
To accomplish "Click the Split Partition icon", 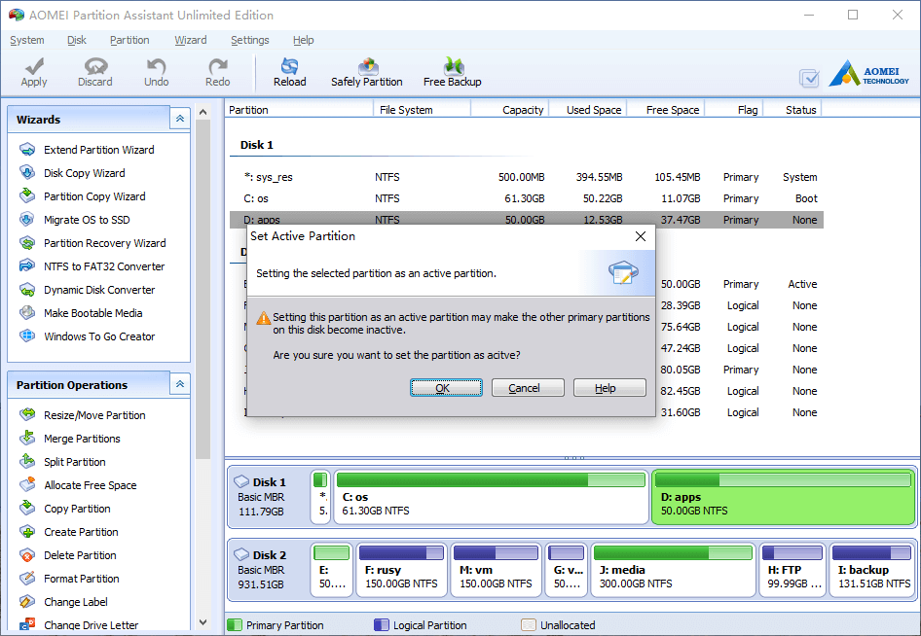I will 27,462.
